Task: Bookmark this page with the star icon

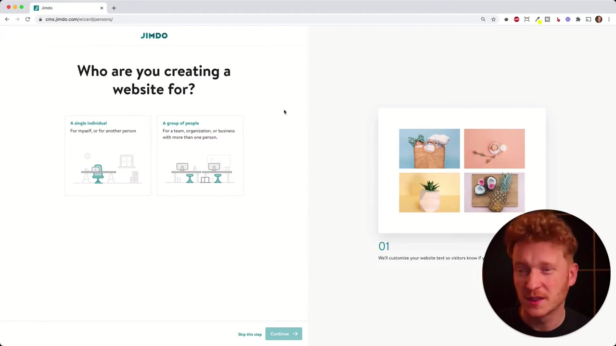Action: 493,19
